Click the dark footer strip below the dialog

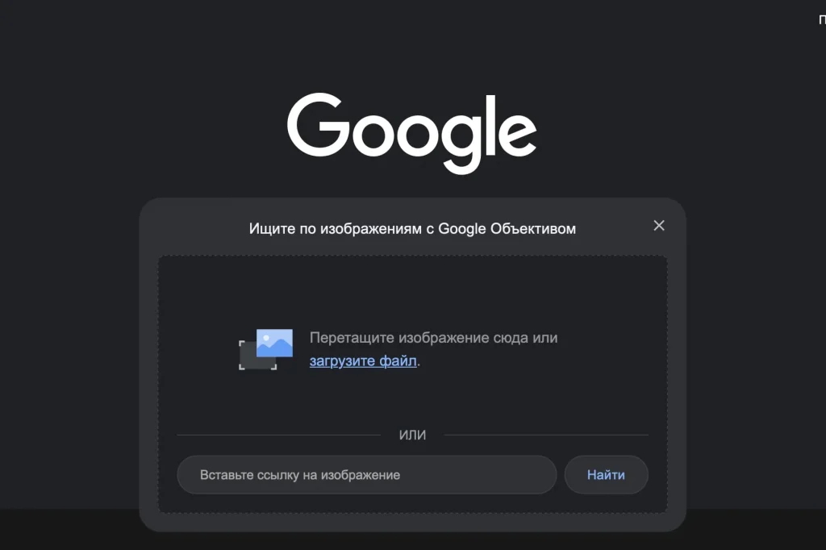69,529
